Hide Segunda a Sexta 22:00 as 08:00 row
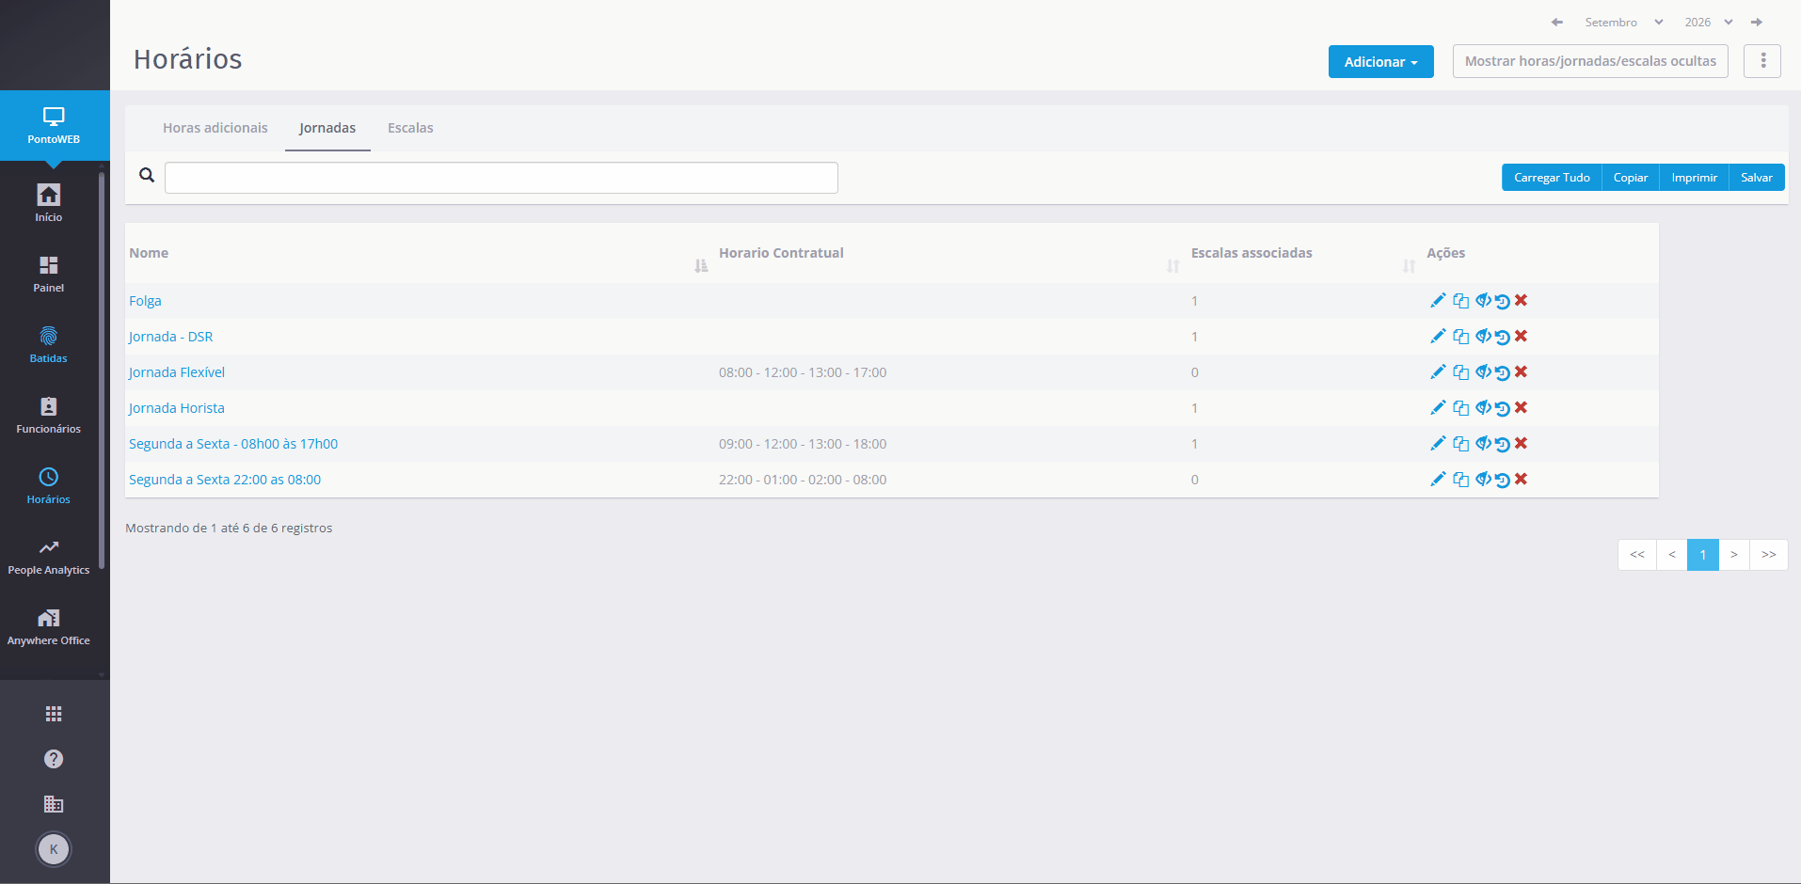The image size is (1801, 884). tap(1483, 480)
